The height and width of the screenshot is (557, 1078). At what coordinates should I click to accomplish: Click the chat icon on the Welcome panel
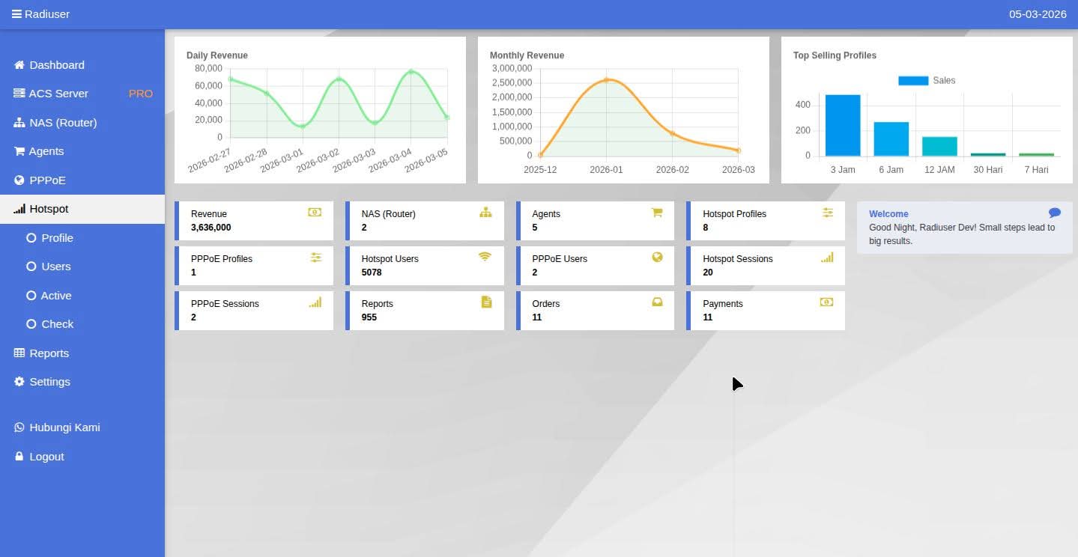tap(1055, 212)
